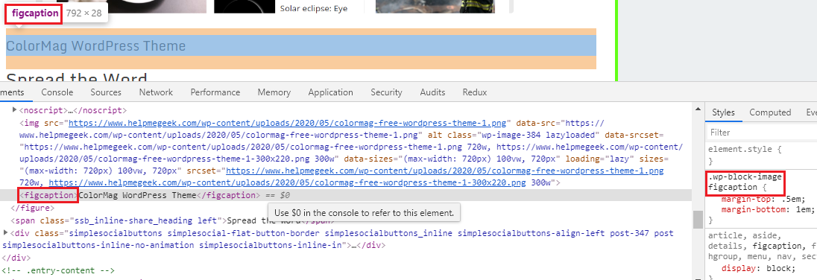Viewport: 817px width, 280px height.
Task: Click the ColorMag WordPress Theme caption on page
Action: pos(96,46)
